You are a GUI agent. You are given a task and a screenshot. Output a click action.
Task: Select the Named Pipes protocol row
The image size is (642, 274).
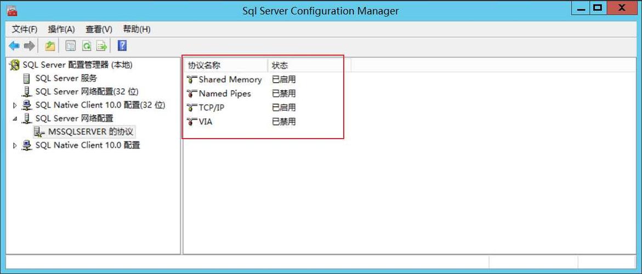pyautogui.click(x=242, y=94)
